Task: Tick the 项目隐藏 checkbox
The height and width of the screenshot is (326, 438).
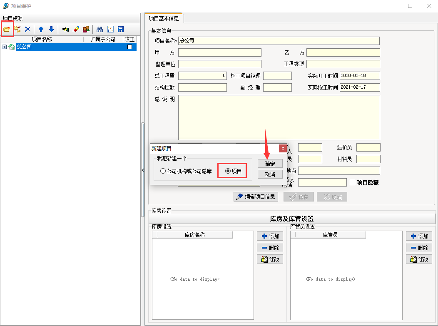Action: click(352, 182)
